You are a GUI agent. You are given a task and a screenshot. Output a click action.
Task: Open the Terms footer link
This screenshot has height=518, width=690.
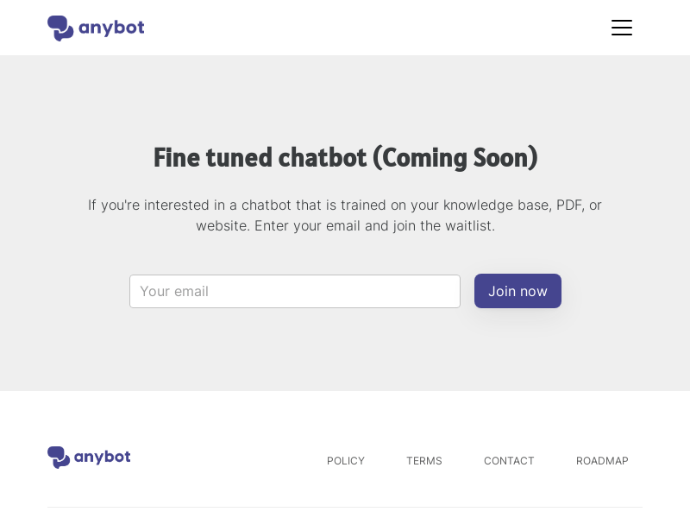coord(423,461)
